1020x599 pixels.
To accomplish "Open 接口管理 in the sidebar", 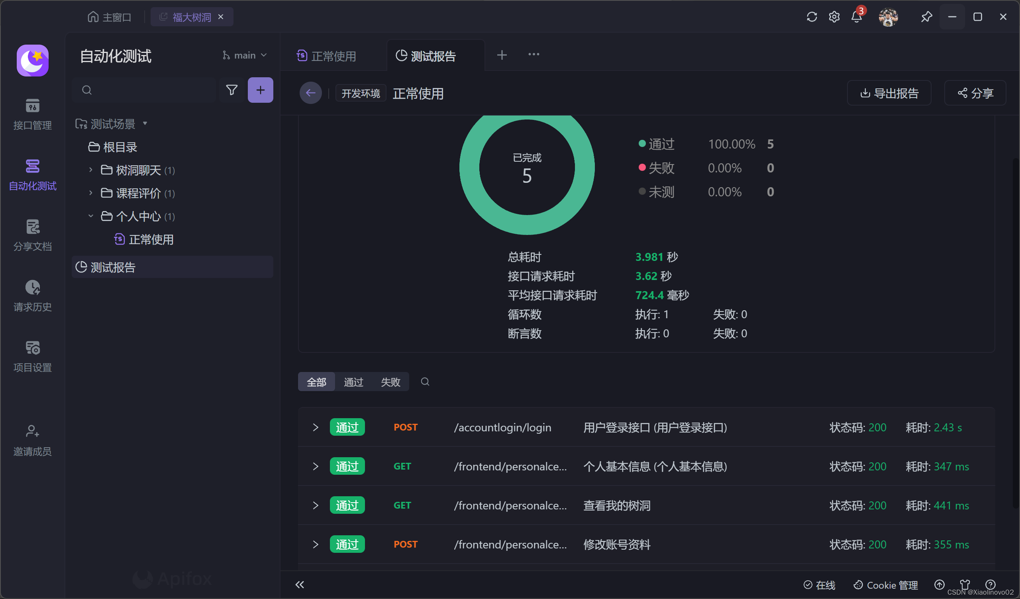I will click(x=32, y=115).
